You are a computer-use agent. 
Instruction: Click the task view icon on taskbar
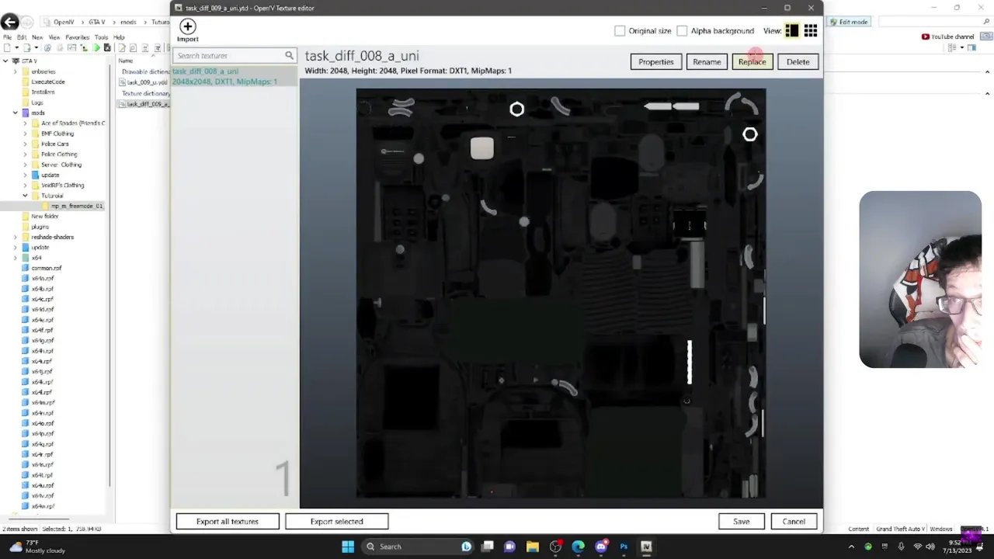(487, 547)
